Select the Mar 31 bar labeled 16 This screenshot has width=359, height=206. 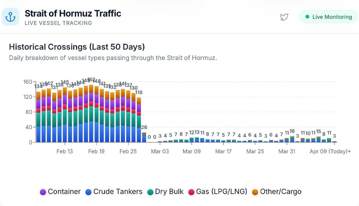(x=292, y=139)
